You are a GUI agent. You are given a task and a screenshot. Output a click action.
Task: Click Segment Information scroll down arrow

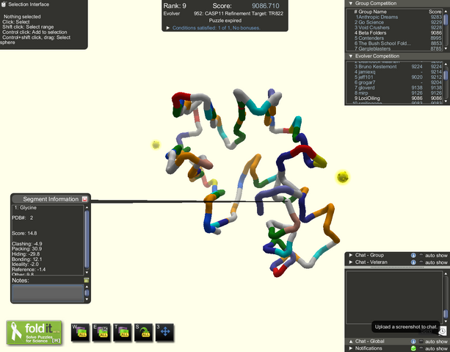[x=87, y=273]
